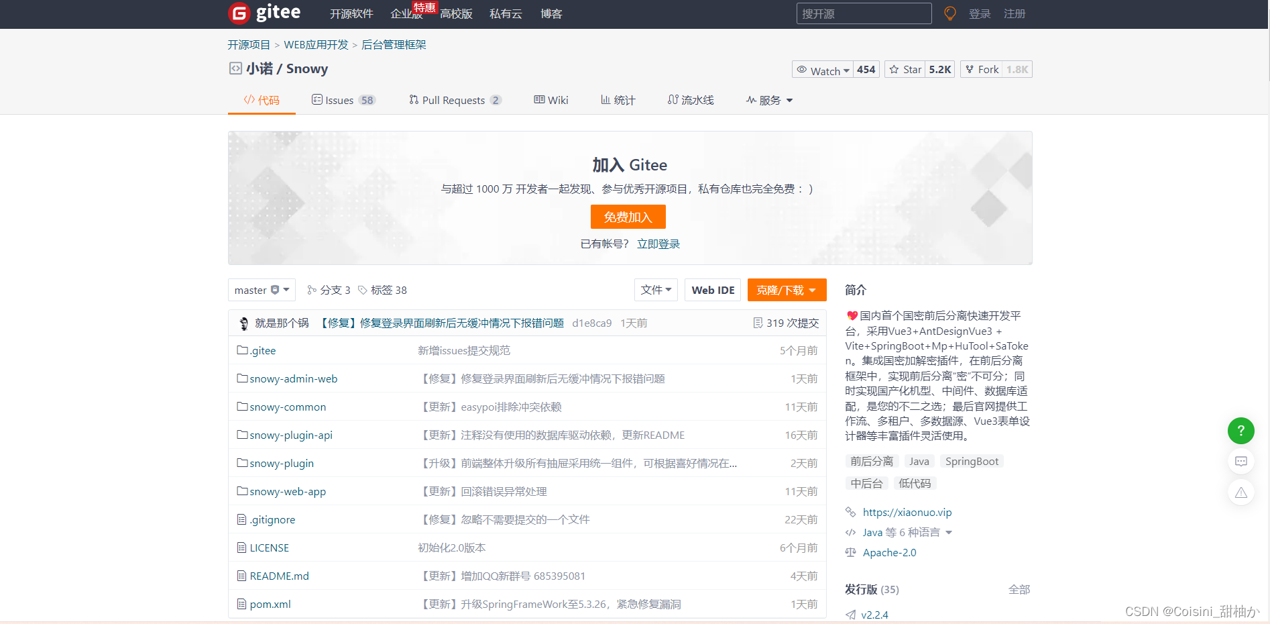Click the snowy-web-app folder icon
This screenshot has height=624, width=1270.
(x=242, y=491)
